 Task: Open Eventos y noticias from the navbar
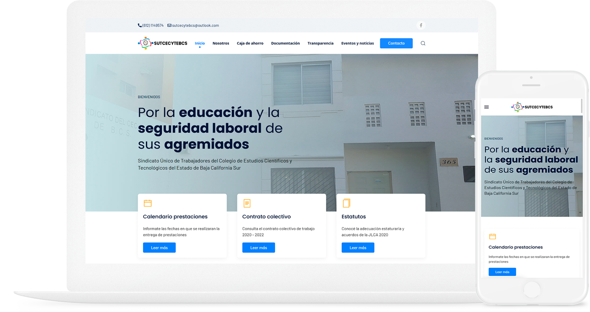pos(357,43)
